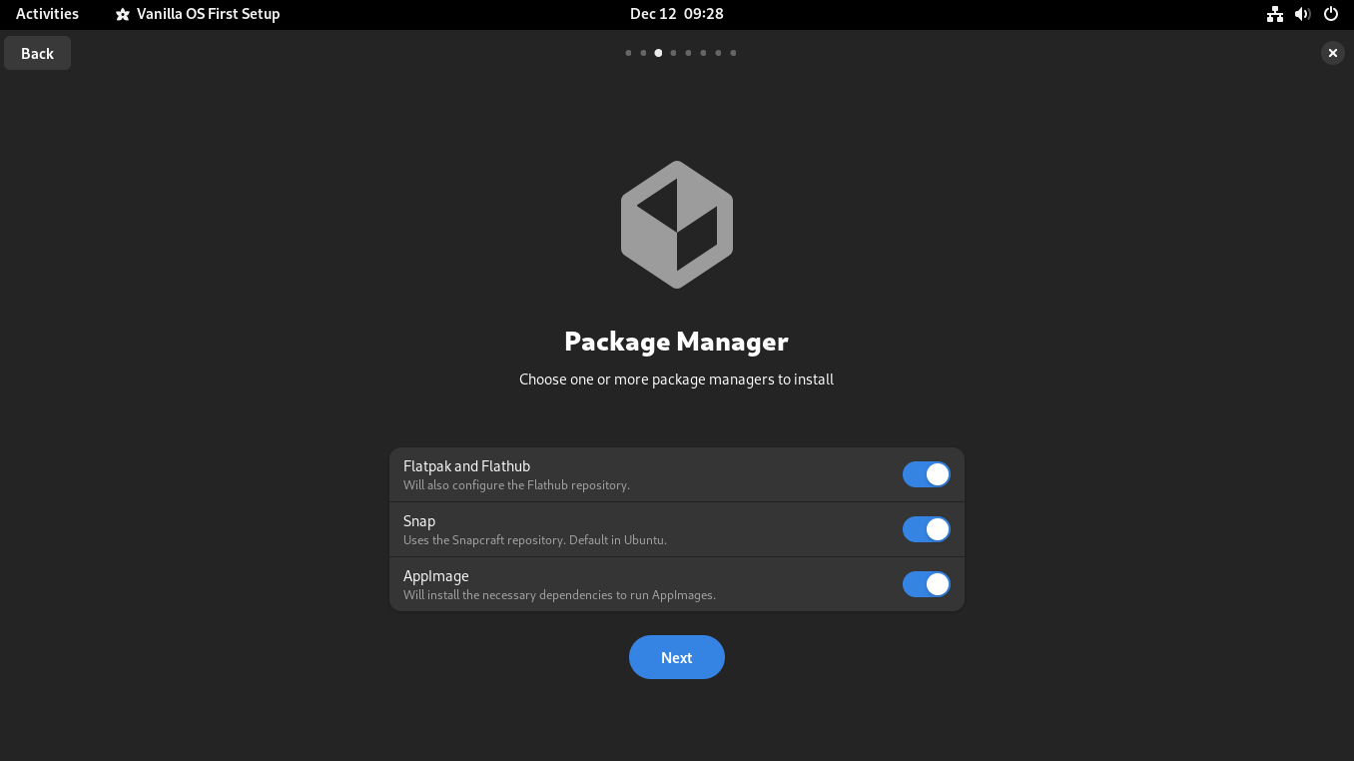Click the AppImage row description text

[559, 594]
